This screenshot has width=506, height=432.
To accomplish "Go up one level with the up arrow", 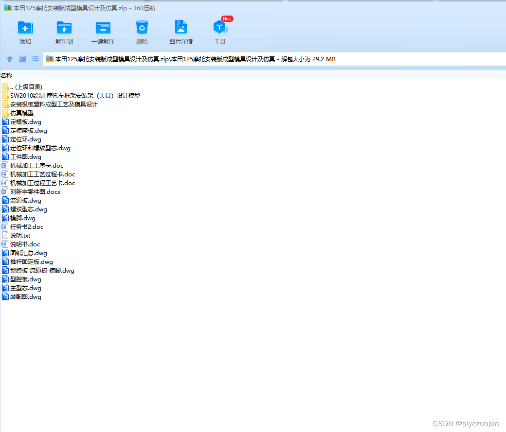I will (10, 59).
